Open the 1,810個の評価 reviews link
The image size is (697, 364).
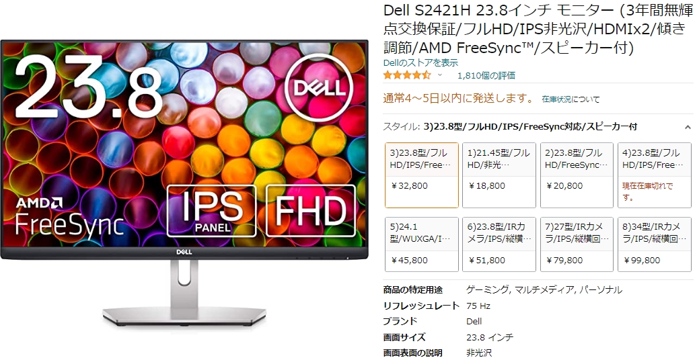coord(486,75)
